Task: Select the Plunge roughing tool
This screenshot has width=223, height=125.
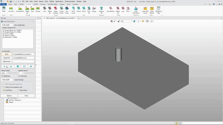Action: [x=38, y=9]
